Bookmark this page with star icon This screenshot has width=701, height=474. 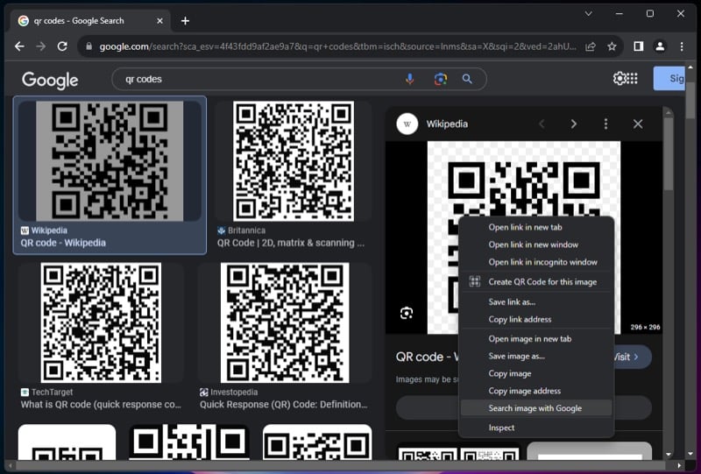click(612, 46)
